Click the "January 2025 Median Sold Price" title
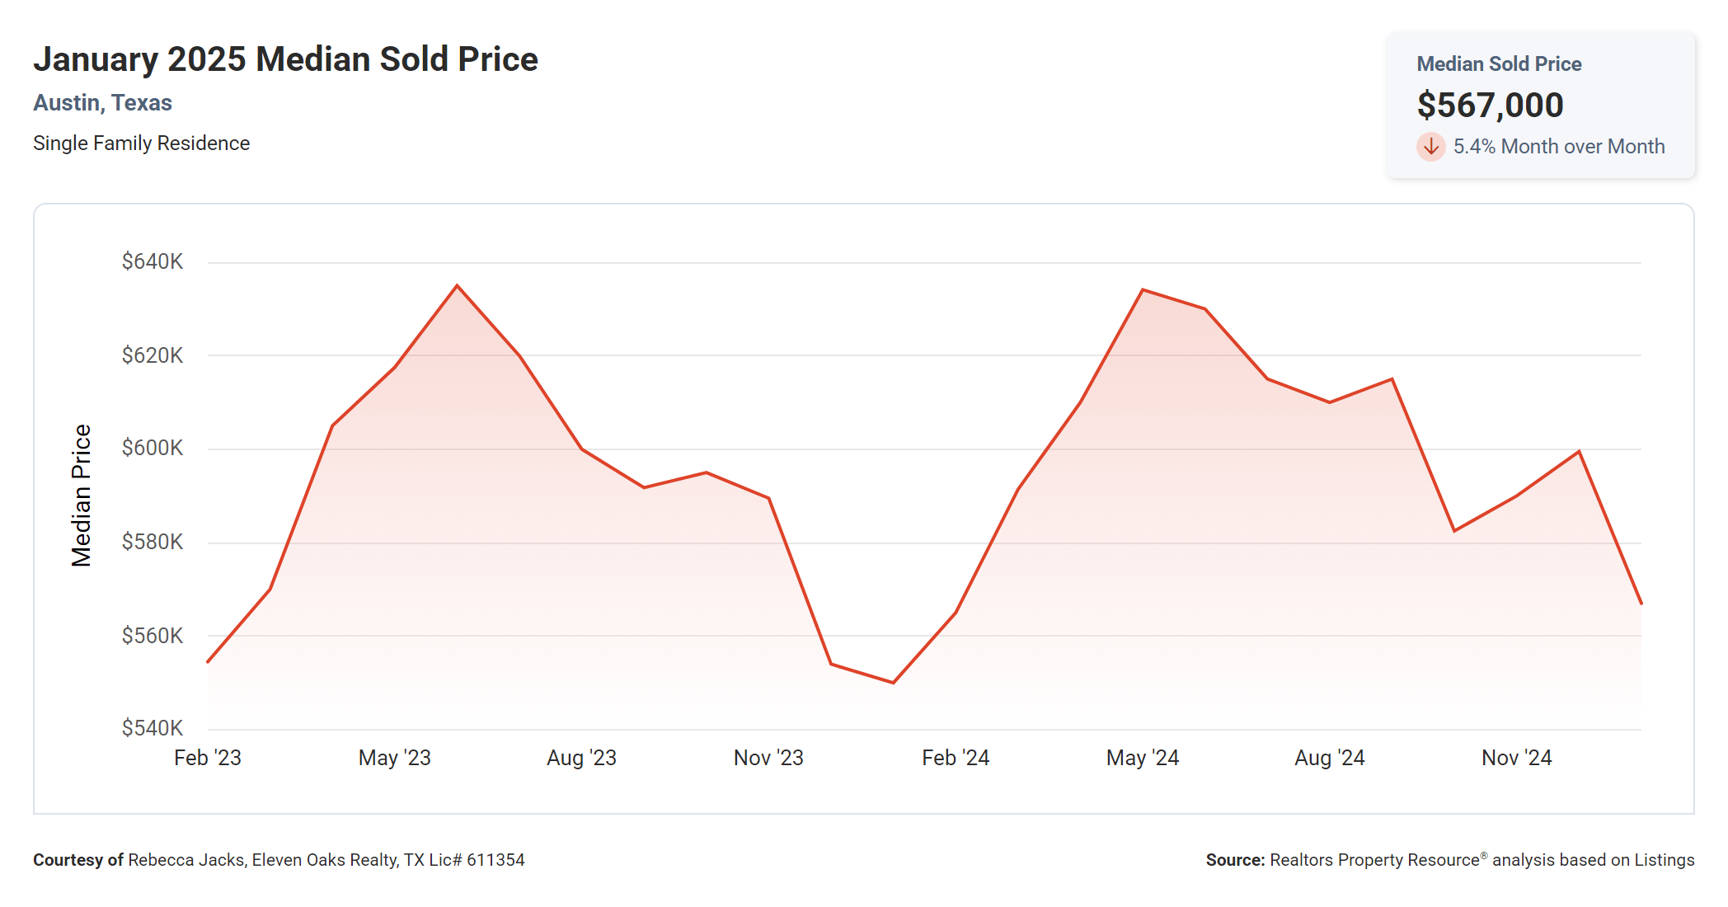 click(285, 59)
